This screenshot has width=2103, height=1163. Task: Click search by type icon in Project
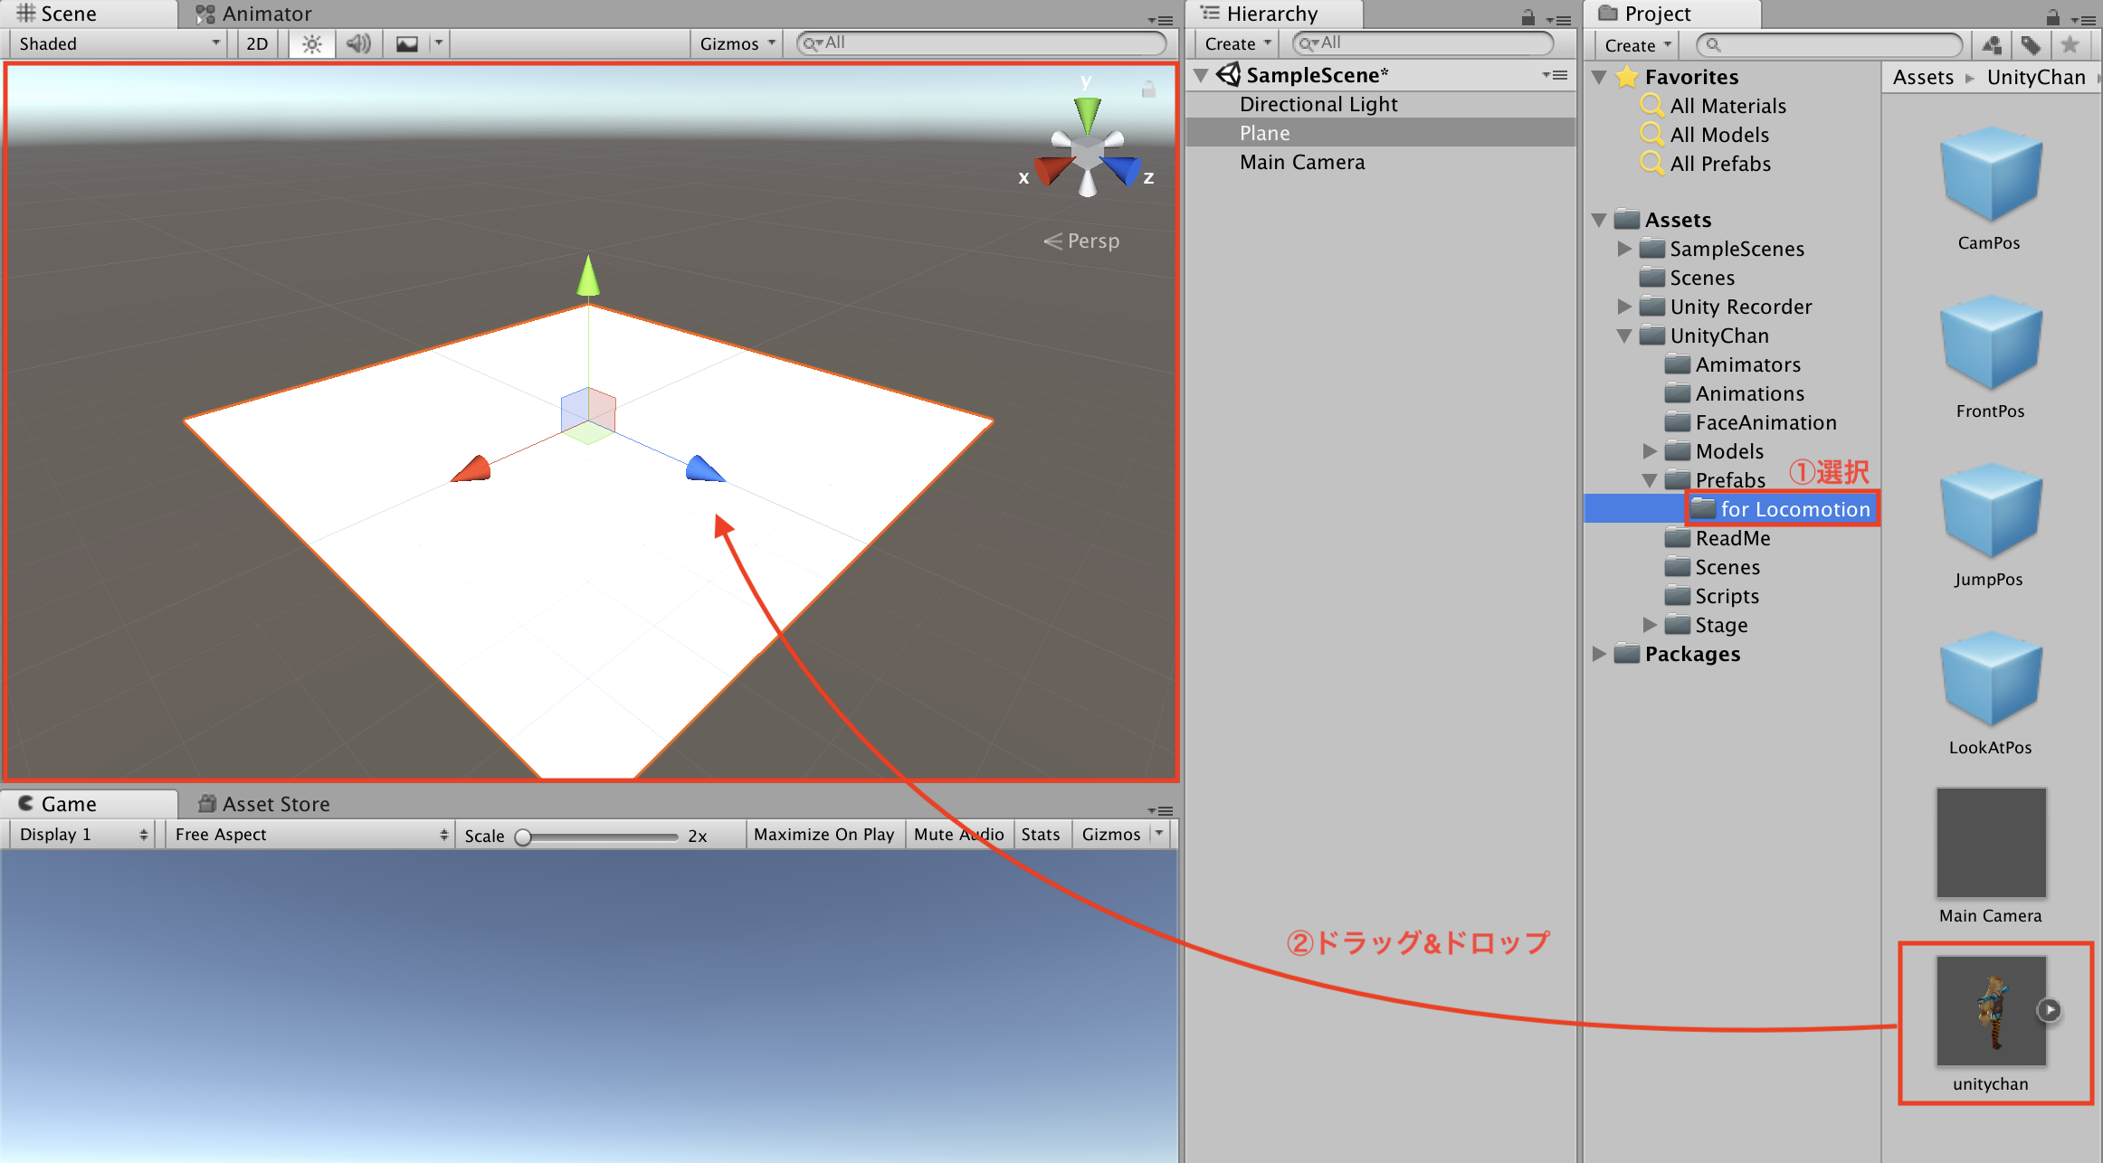1992,45
